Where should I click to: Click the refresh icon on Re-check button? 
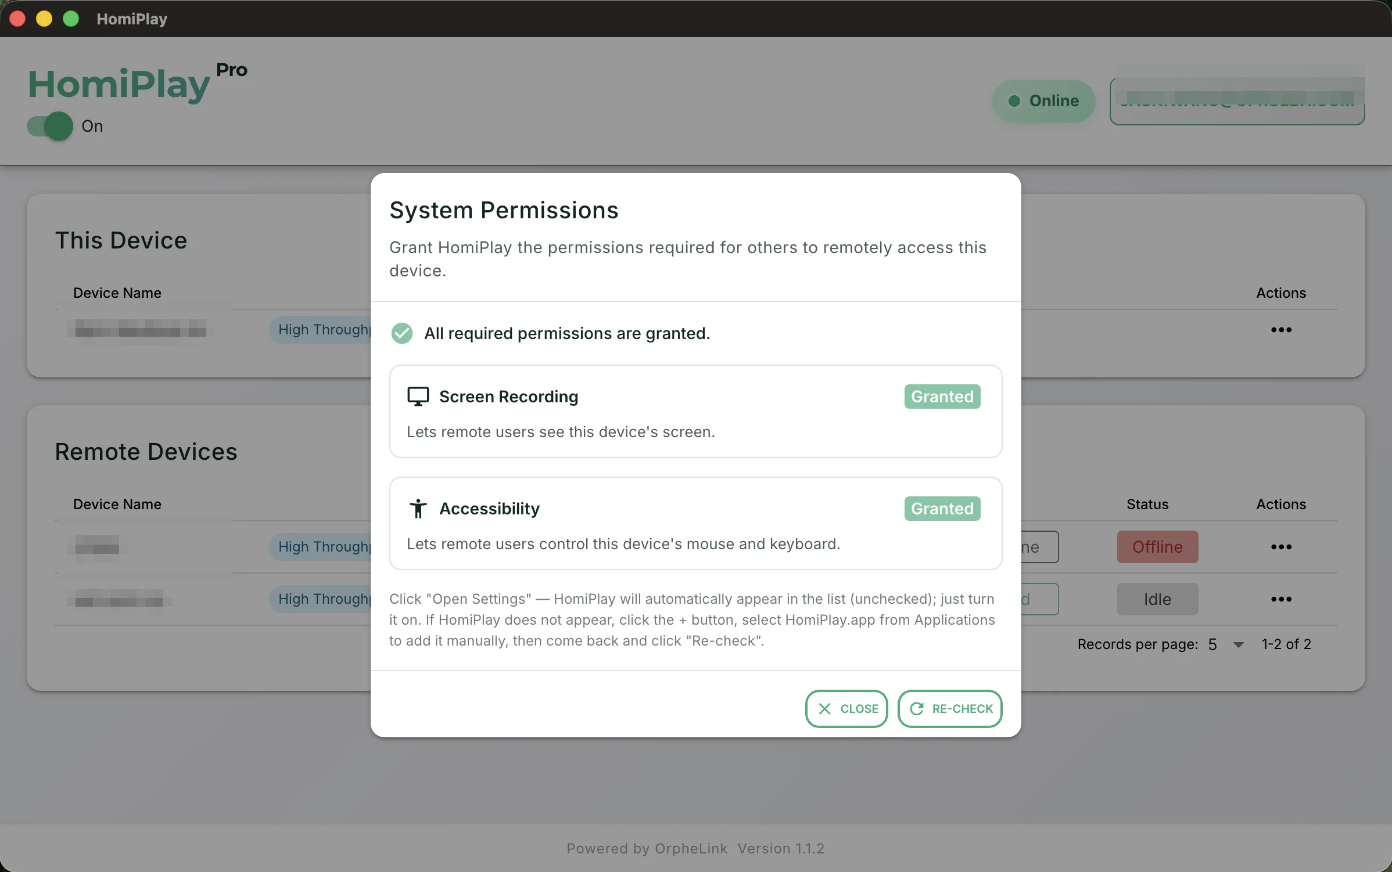coord(917,708)
